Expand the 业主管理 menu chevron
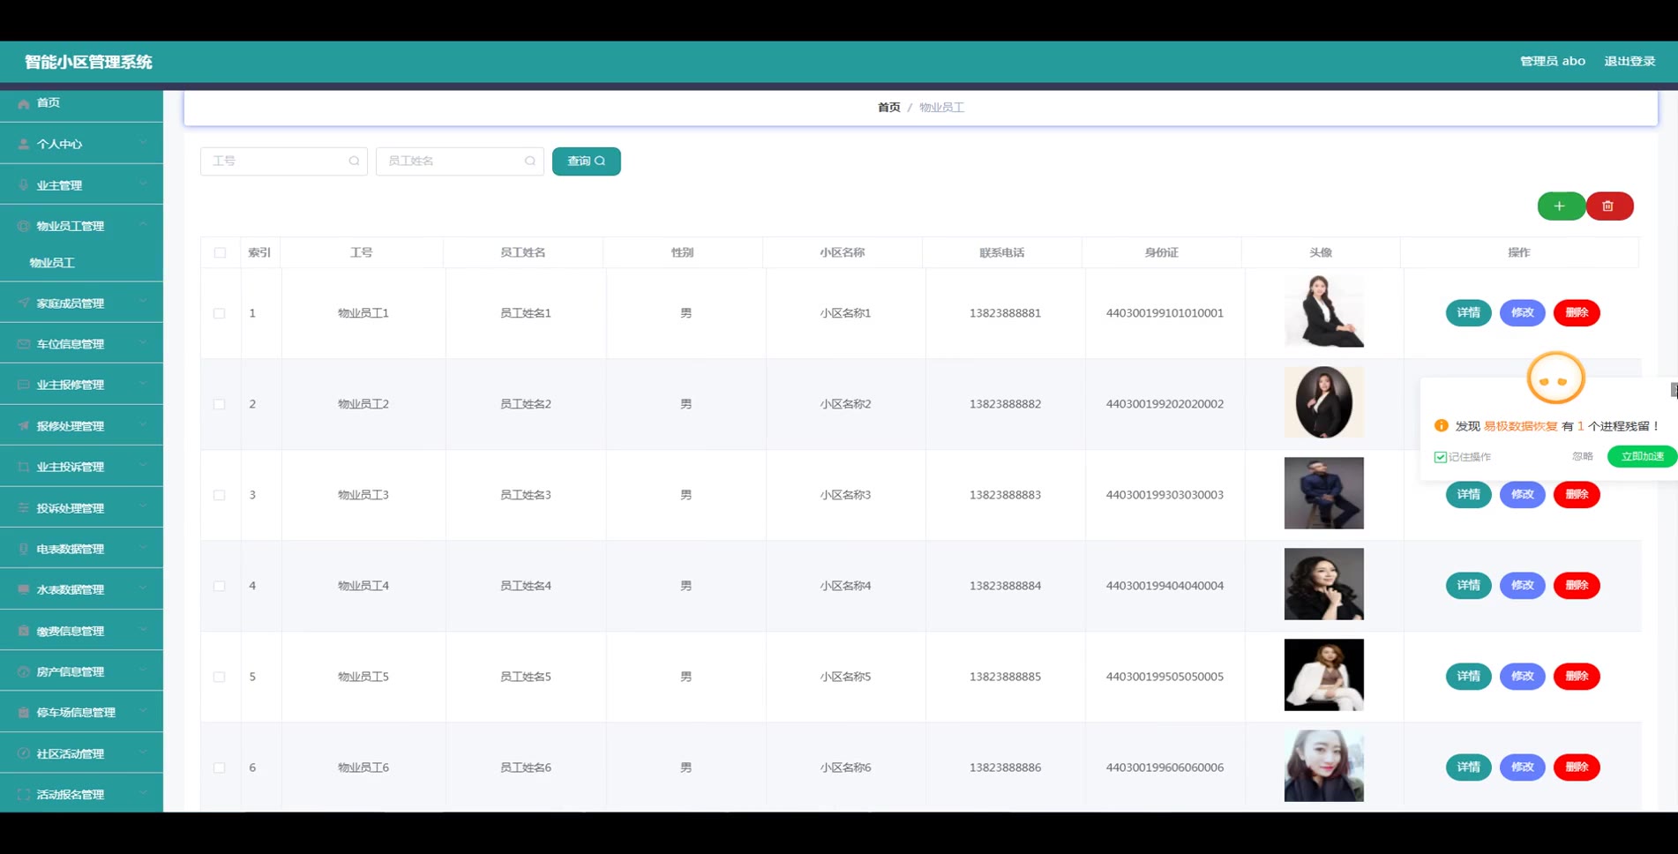1678x854 pixels. [143, 184]
